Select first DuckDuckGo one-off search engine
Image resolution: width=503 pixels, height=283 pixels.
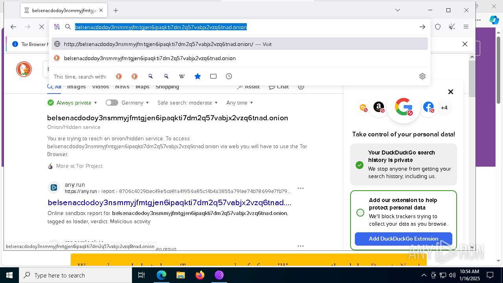[119, 76]
